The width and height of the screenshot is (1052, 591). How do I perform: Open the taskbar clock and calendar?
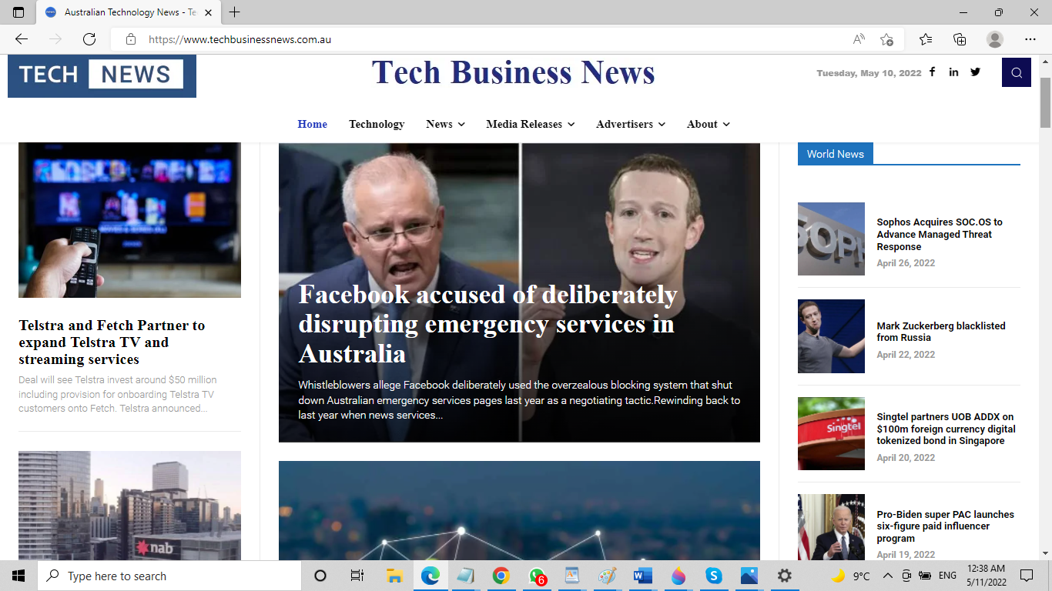987,576
